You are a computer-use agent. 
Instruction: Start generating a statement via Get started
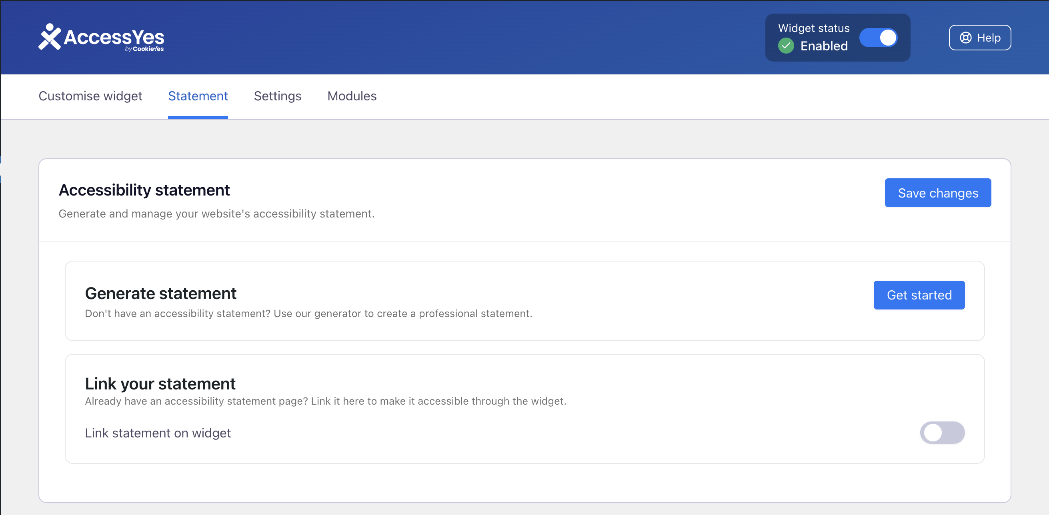click(919, 295)
